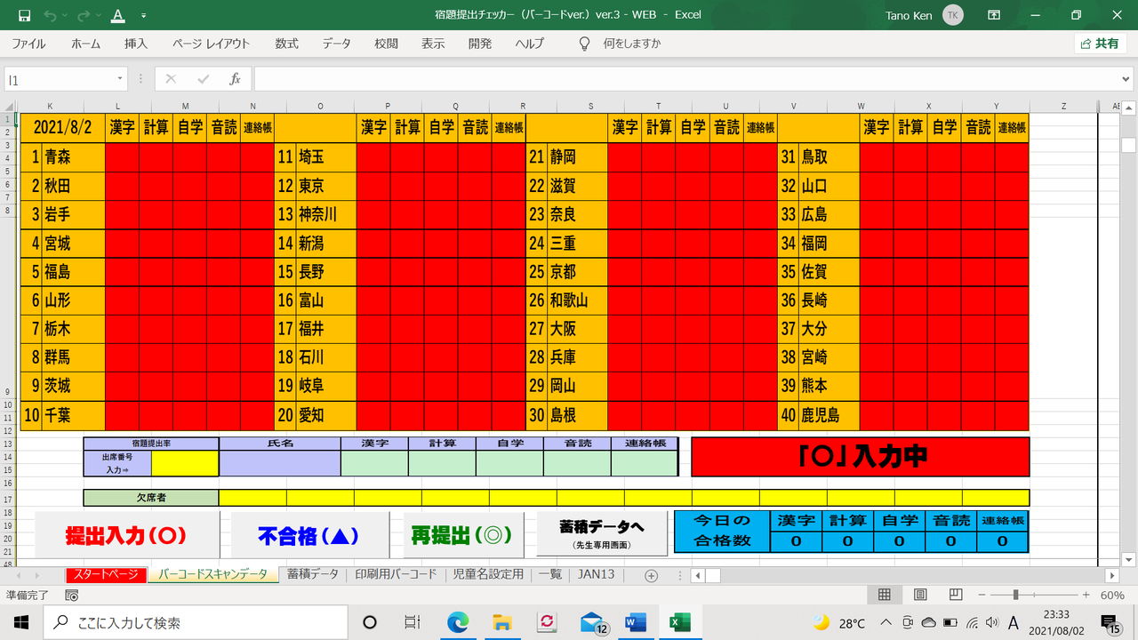Open the 開発 ribbon tab
This screenshot has width=1138, height=640.
pos(480,44)
